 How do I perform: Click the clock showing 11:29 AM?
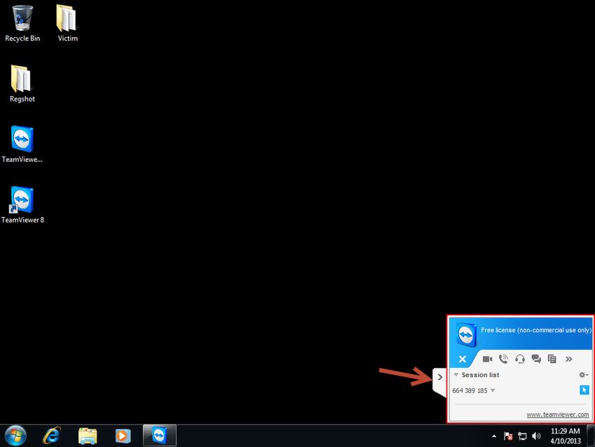click(x=566, y=436)
